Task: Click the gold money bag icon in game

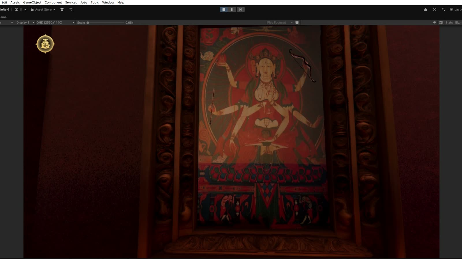Action: (x=45, y=44)
